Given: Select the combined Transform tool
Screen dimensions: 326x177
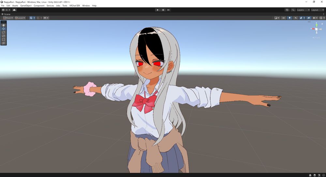Looking at the screenshot, I should coord(4,43).
